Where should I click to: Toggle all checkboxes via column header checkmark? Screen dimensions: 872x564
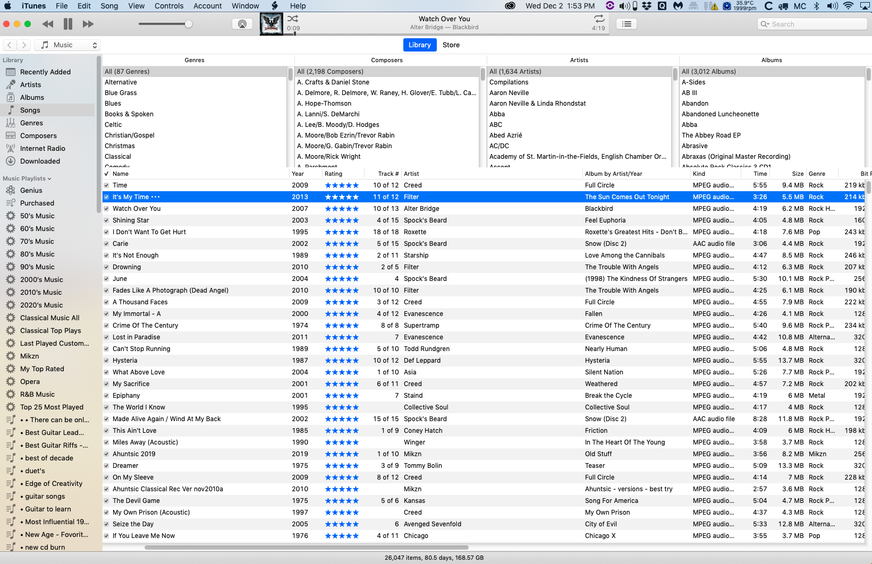click(106, 174)
